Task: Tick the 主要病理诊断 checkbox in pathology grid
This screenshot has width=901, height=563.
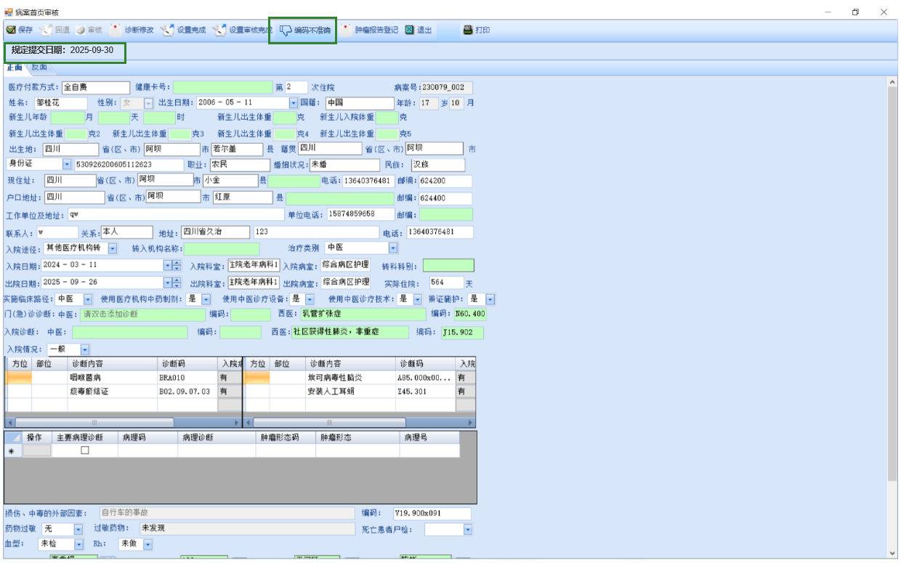Action: click(85, 450)
